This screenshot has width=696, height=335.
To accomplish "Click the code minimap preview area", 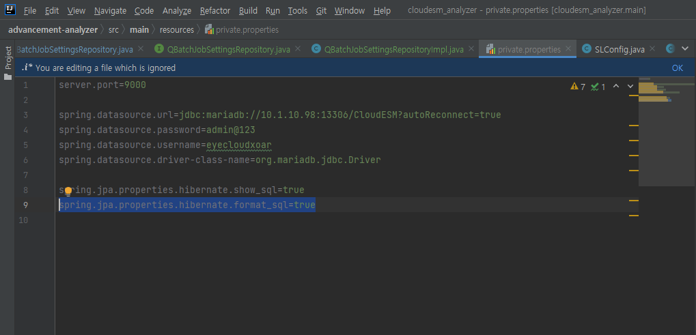I will 667,131.
